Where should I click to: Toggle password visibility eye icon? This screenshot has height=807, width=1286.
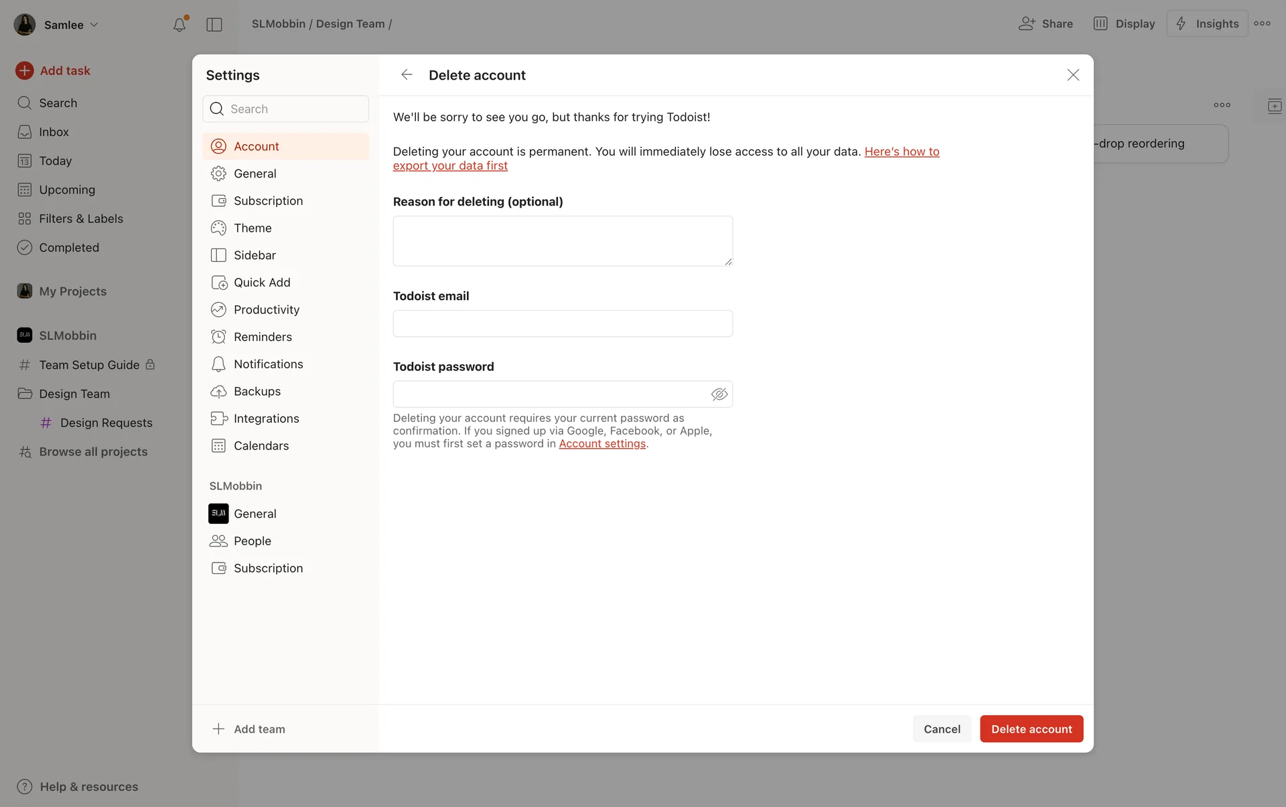coord(719,394)
